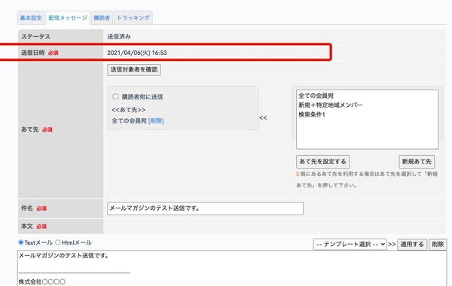Click the [削除] link beside 全ての会員宛

click(x=156, y=121)
